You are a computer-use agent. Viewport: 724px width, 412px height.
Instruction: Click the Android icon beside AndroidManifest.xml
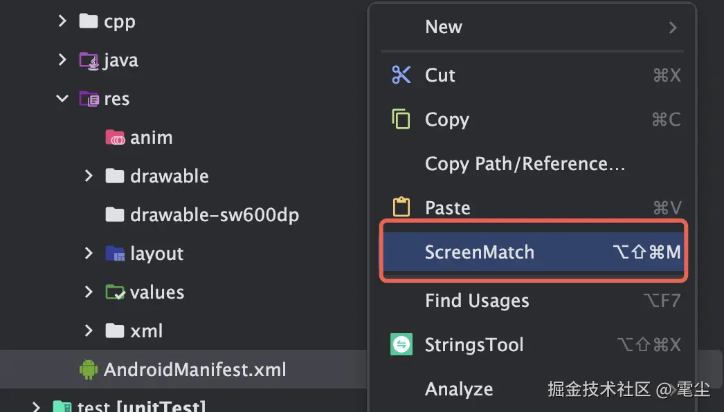click(89, 369)
